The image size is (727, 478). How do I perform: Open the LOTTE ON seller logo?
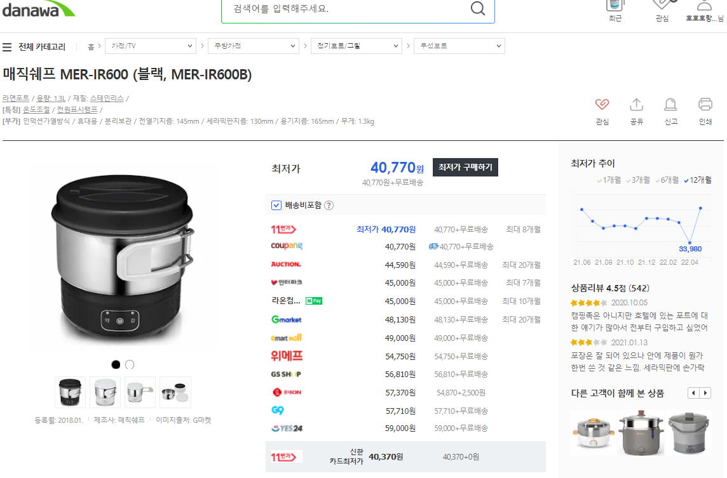[x=287, y=392]
